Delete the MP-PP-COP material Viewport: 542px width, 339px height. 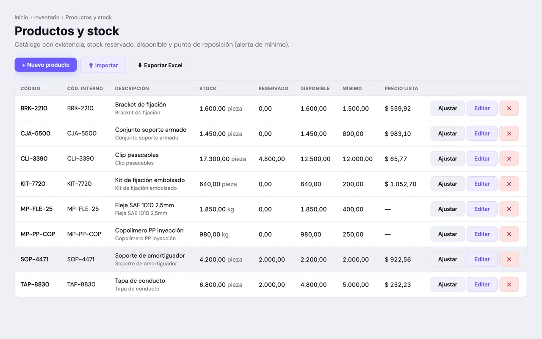click(x=509, y=234)
